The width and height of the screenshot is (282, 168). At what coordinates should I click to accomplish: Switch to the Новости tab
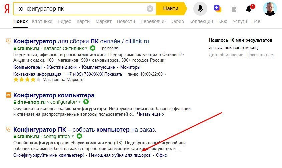tap(126, 21)
